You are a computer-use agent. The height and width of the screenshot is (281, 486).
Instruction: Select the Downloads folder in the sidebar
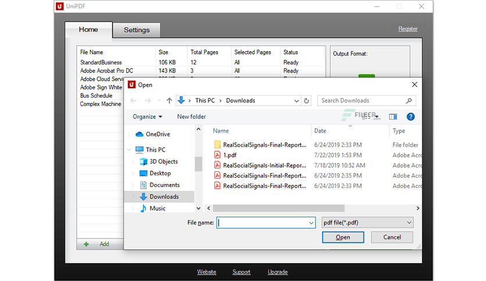[x=164, y=197]
